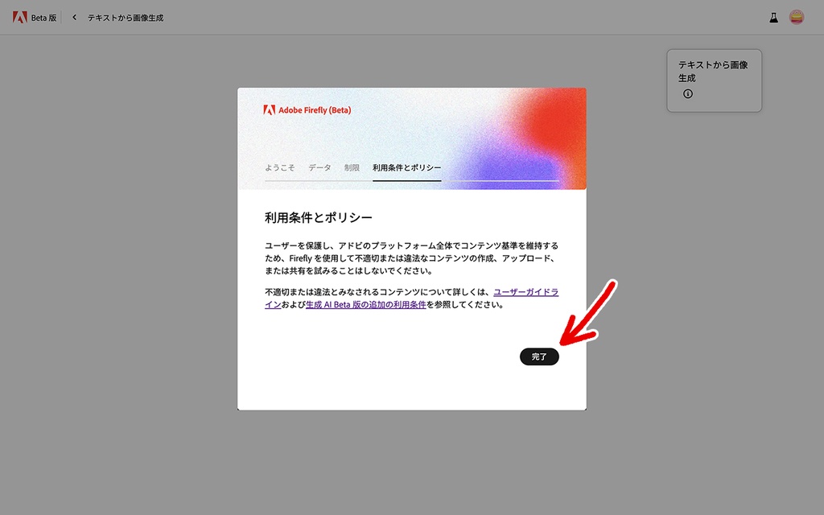Switch to the ようこそ tab

(x=279, y=167)
